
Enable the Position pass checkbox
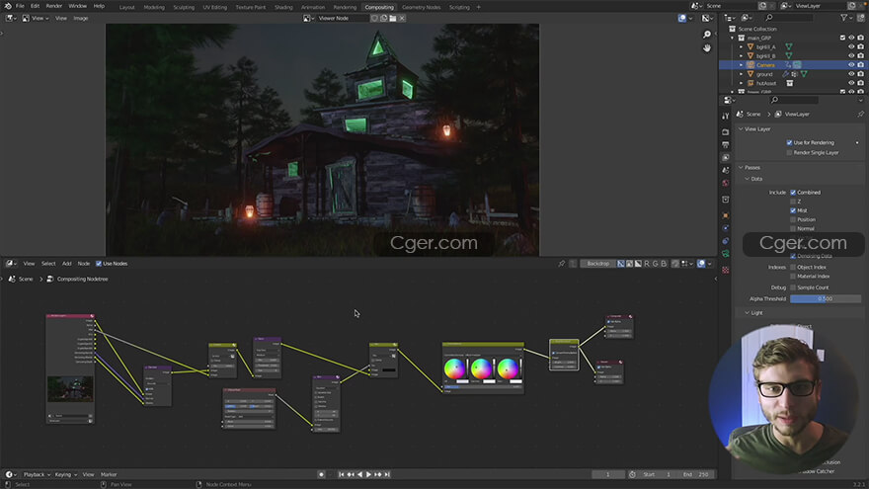793,219
